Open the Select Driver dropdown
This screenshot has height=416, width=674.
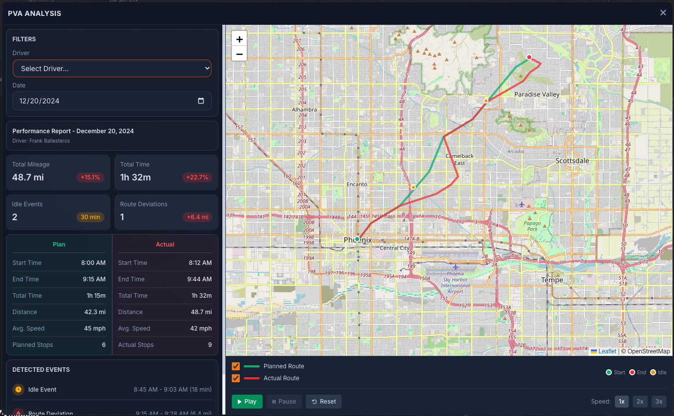112,69
